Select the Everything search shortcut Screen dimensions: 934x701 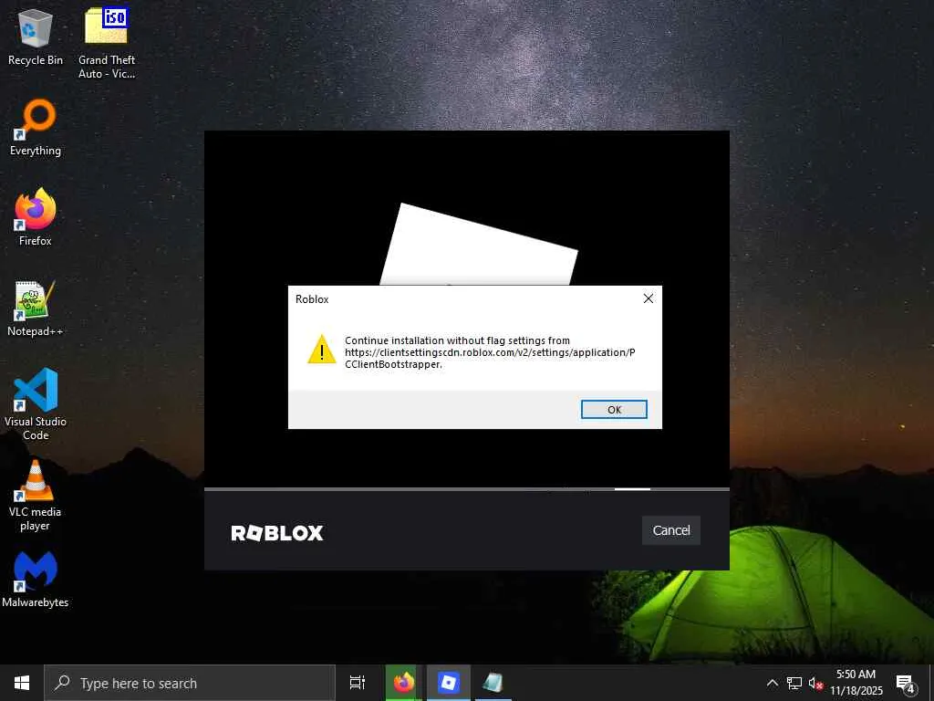(36, 128)
